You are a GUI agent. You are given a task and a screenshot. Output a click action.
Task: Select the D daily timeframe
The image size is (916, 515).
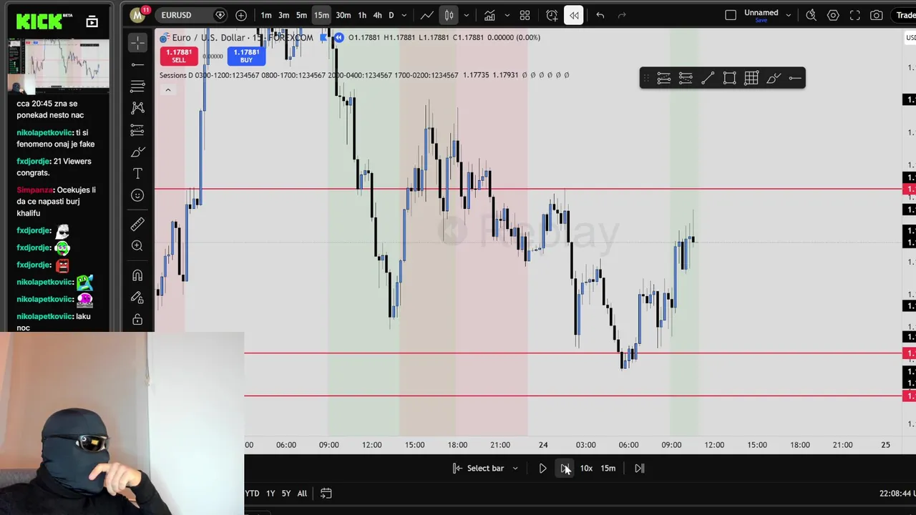[391, 15]
